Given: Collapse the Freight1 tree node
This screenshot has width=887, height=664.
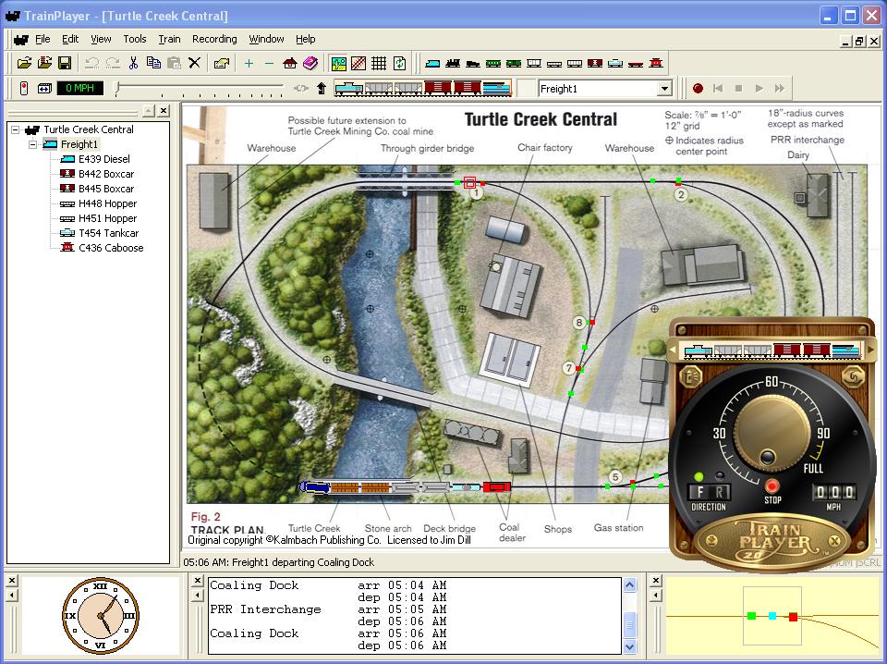Looking at the screenshot, I should pos(33,144).
